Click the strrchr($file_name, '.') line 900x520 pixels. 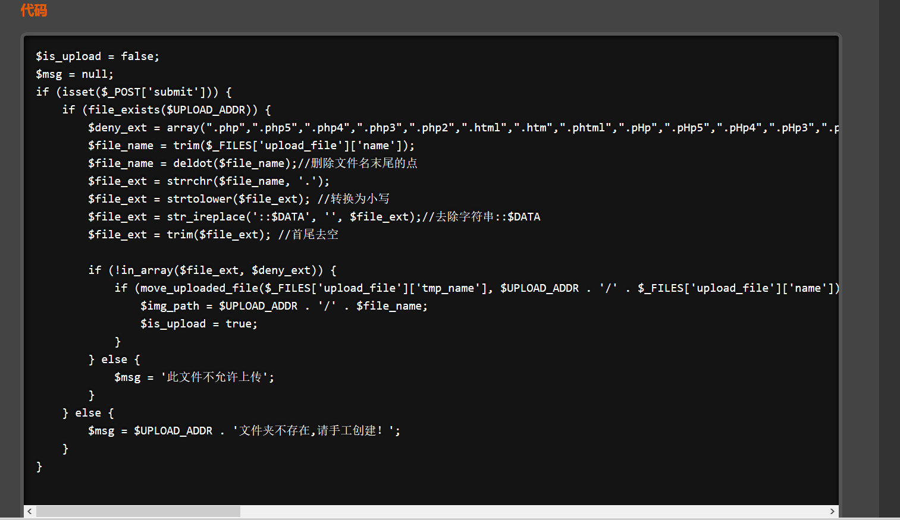208,181
